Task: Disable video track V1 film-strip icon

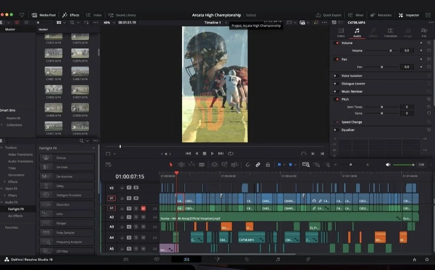Action: pos(136,198)
